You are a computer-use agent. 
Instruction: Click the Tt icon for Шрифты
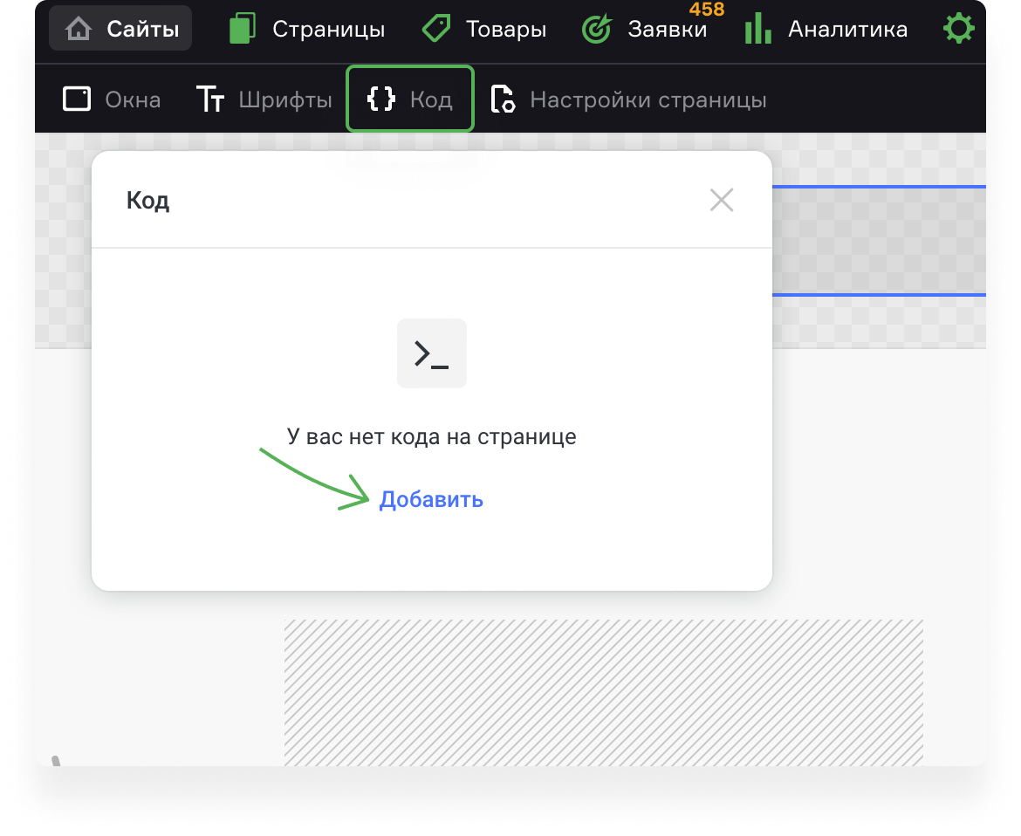(209, 99)
